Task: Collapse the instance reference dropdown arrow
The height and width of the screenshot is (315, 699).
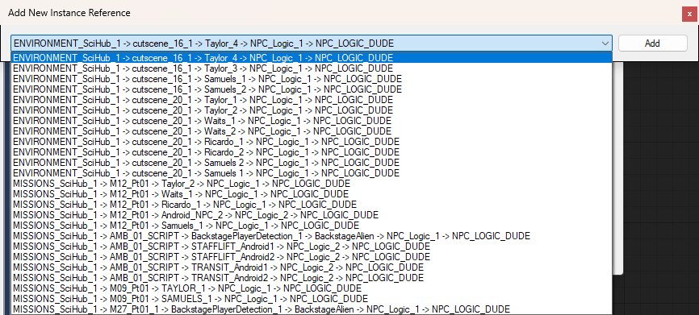Action: pos(605,44)
